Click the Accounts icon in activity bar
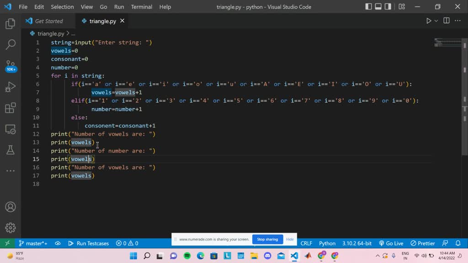 pos(10,207)
